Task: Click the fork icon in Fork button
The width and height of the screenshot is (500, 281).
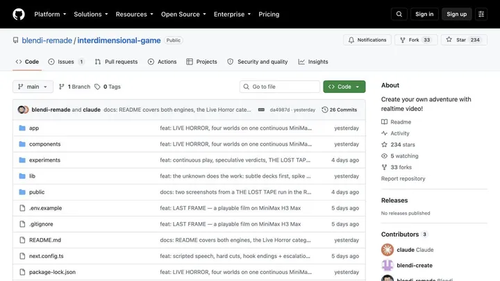Action: (x=403, y=40)
